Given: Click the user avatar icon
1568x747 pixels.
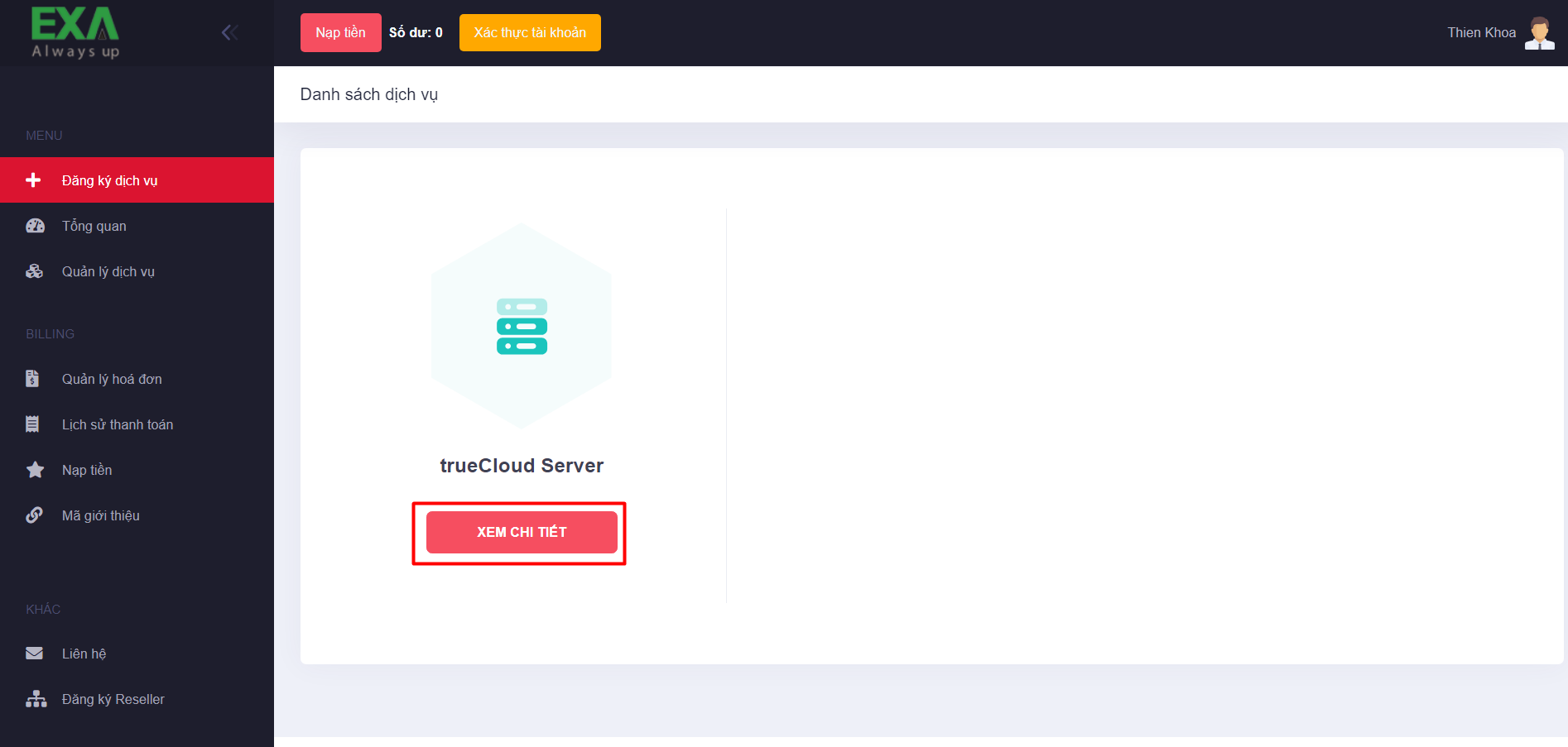Looking at the screenshot, I should (1540, 33).
